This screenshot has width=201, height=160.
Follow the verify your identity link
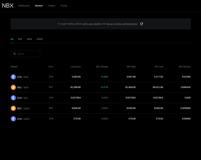92,24
